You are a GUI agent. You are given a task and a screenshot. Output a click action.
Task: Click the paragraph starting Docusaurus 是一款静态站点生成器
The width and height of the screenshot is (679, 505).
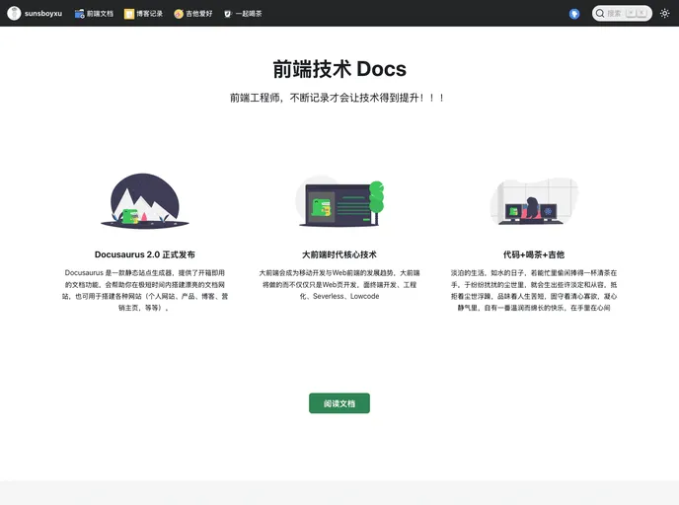coord(145,290)
